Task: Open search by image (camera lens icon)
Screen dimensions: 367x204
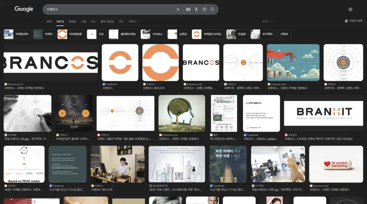Action: point(204,9)
